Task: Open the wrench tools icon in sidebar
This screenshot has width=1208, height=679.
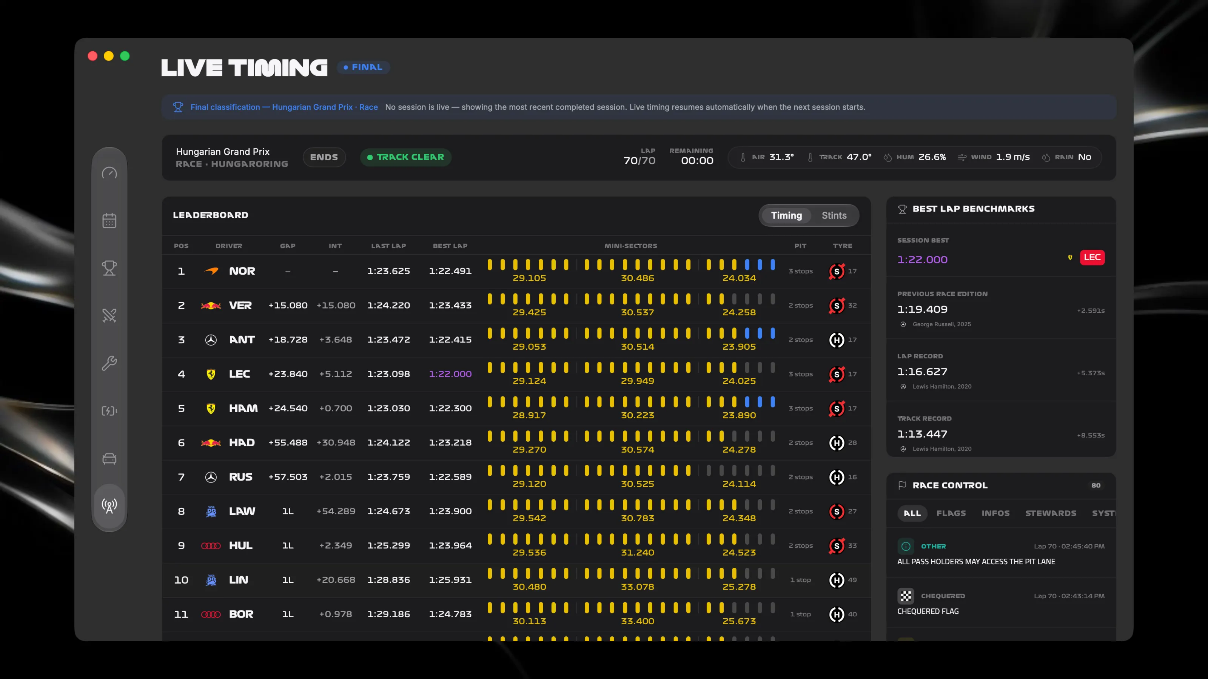Action: click(x=109, y=363)
